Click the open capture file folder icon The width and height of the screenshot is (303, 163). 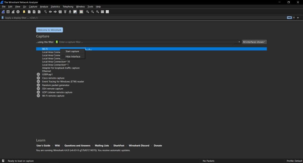(x=24, y=12)
